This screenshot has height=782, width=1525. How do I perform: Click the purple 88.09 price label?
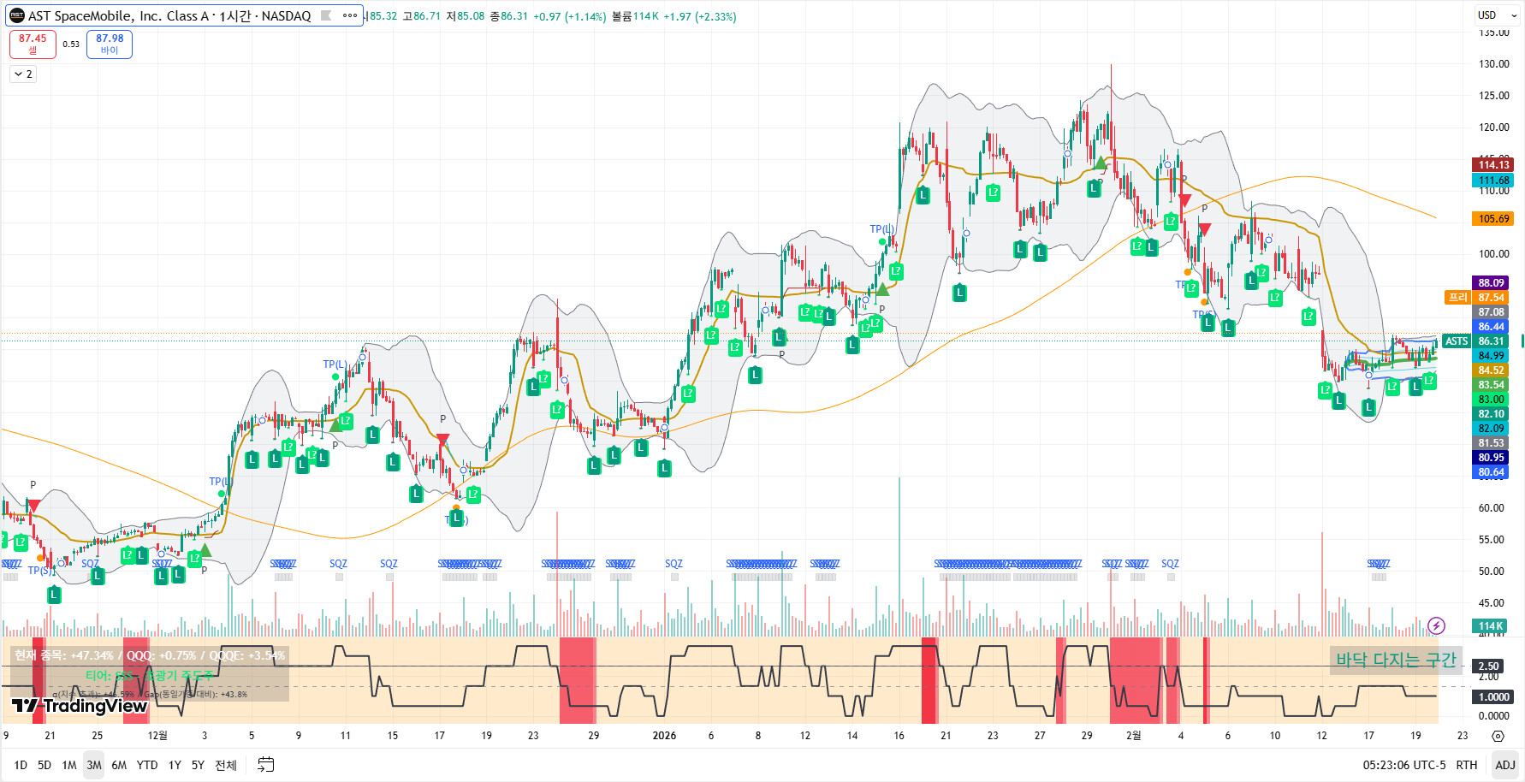pyautogui.click(x=1491, y=283)
